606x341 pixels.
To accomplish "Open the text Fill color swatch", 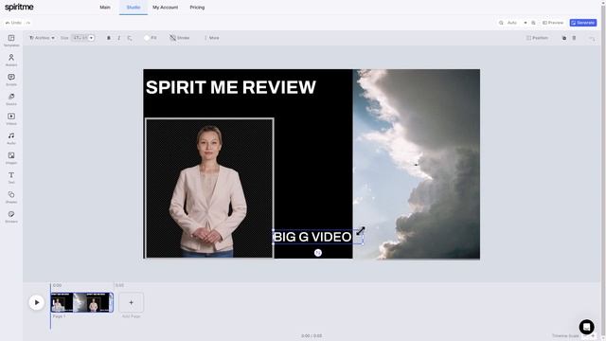I will pyautogui.click(x=150, y=38).
